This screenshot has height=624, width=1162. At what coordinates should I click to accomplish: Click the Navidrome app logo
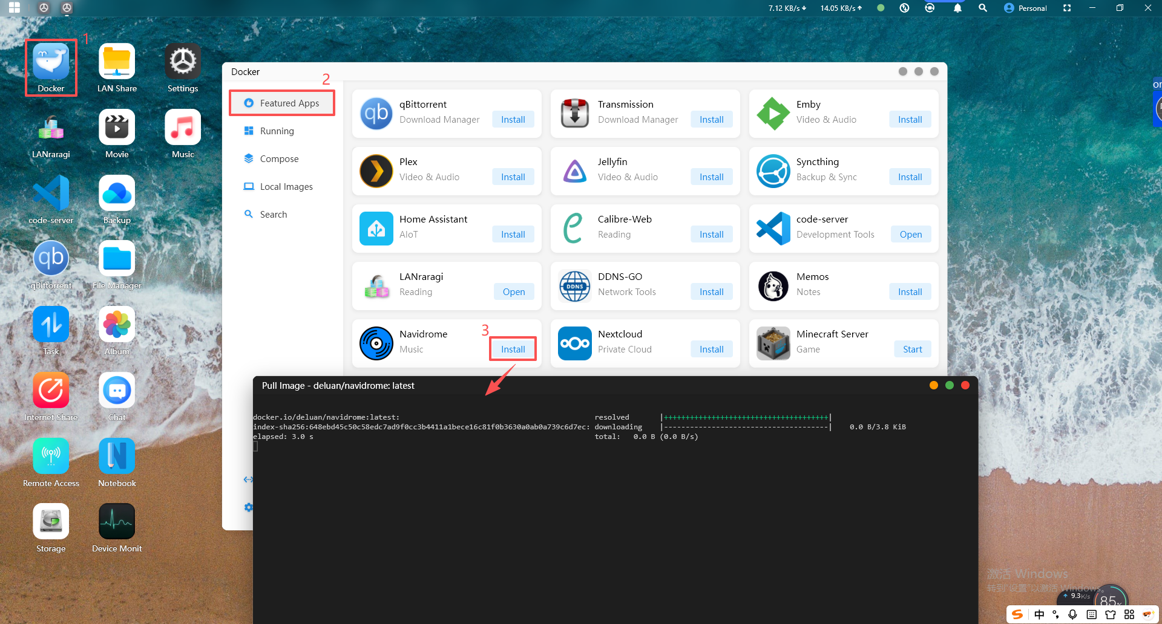coord(376,343)
